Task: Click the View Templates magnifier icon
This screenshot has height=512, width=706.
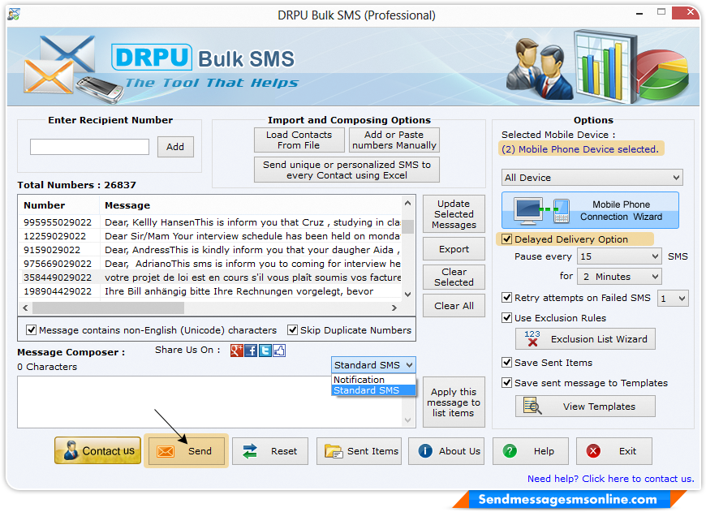Action: (x=532, y=407)
